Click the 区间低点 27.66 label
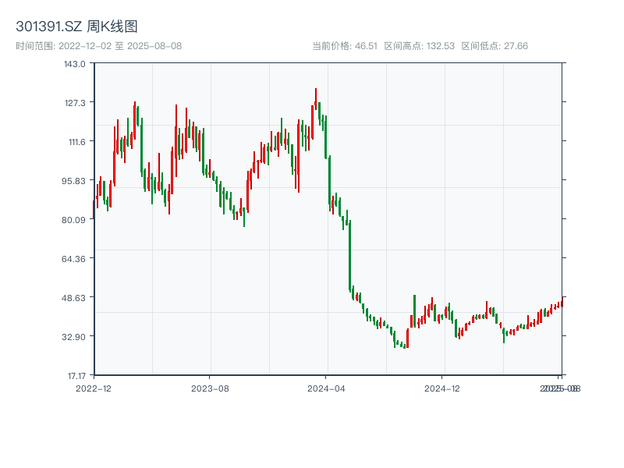This screenshot has height=468, width=624. click(x=495, y=46)
